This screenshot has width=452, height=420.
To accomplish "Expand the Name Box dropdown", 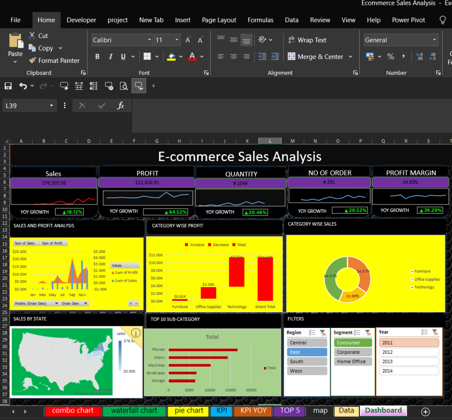I will [51, 106].
